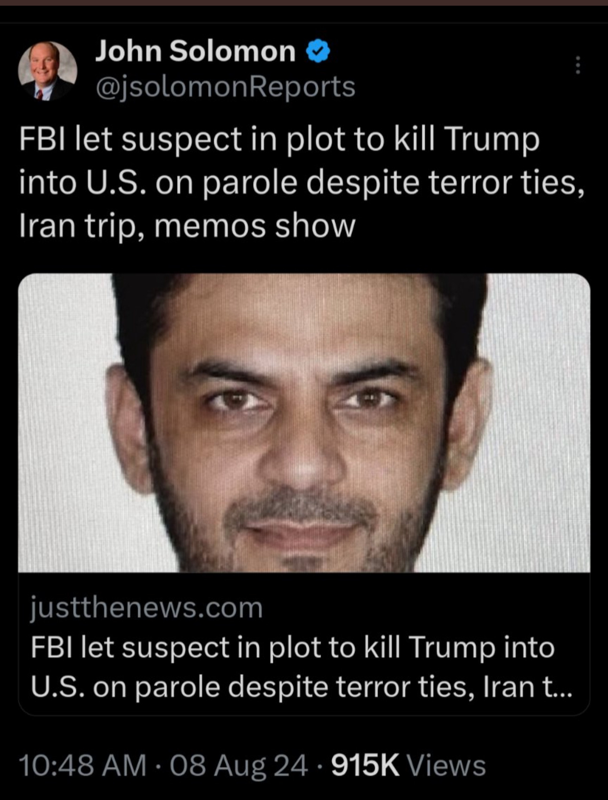
Task: Click the line 'Iran trip, memos show'
Action: (187, 226)
